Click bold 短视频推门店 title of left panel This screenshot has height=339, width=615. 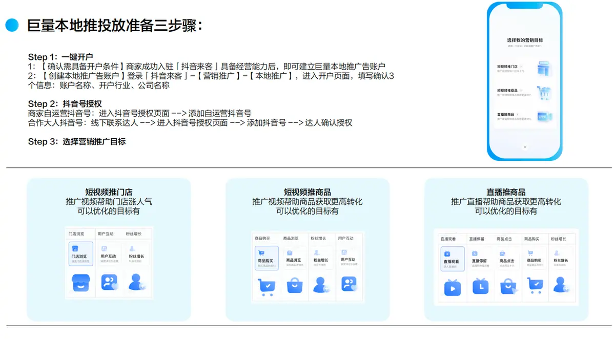(x=109, y=192)
